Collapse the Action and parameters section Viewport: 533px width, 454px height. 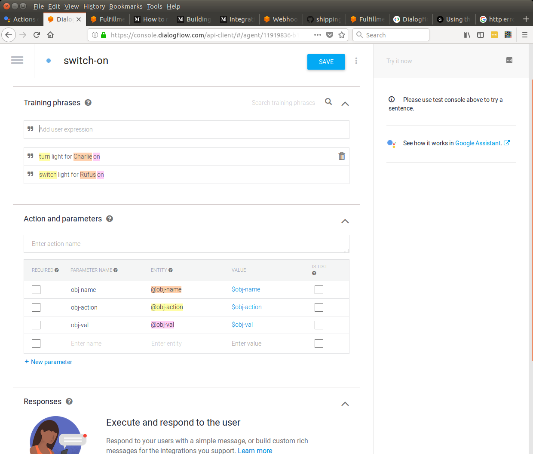pos(345,221)
